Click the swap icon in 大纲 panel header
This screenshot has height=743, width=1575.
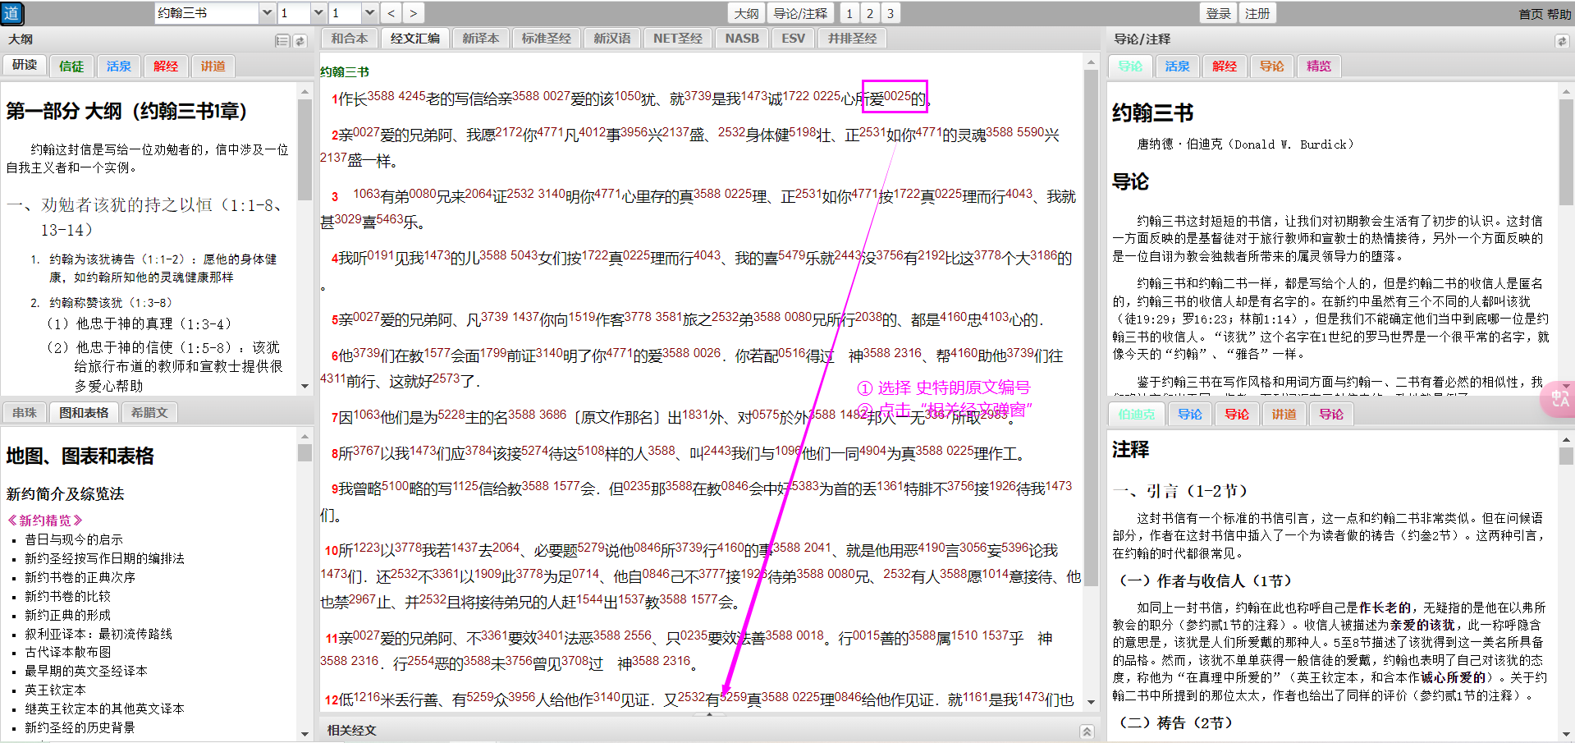[x=300, y=40]
